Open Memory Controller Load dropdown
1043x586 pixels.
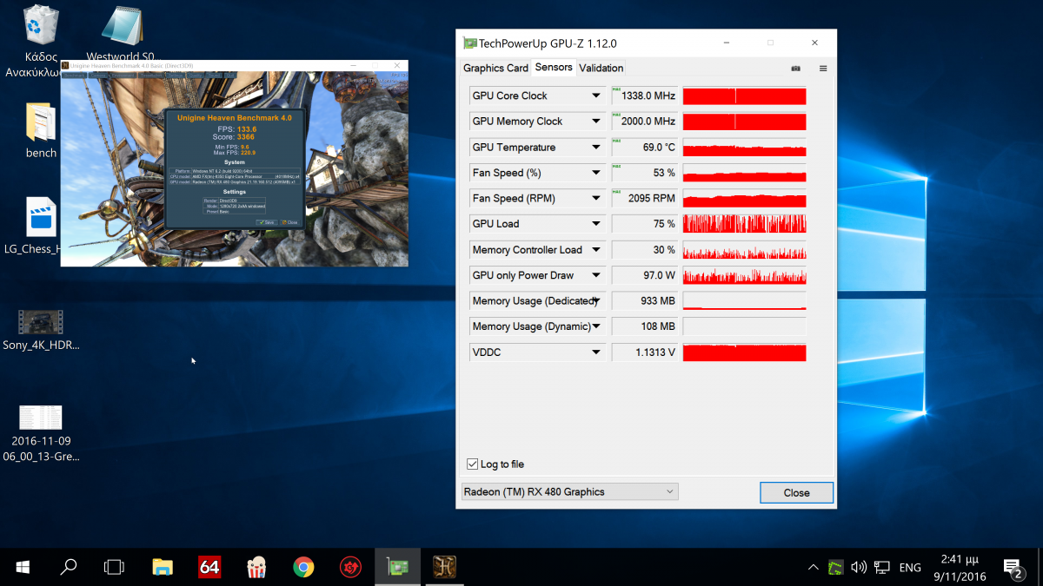pyautogui.click(x=596, y=250)
